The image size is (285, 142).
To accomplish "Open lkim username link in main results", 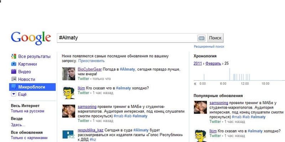I will tap(81, 88).
